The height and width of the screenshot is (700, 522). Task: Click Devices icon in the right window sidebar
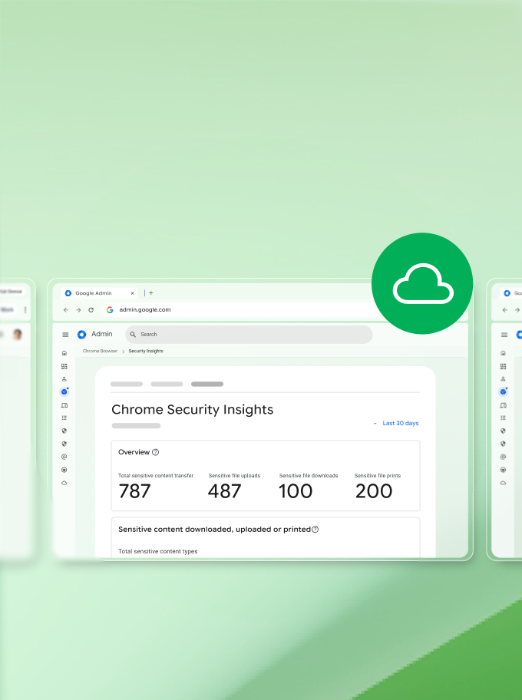click(x=504, y=405)
